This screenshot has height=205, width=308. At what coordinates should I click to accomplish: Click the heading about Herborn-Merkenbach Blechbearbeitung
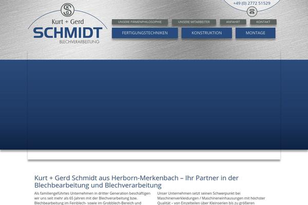[x=137, y=181]
